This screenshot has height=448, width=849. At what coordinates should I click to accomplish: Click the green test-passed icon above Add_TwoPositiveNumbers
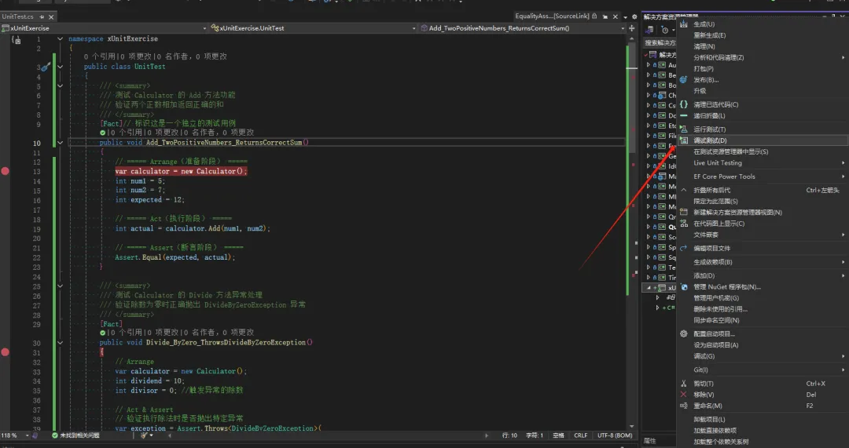click(102, 133)
